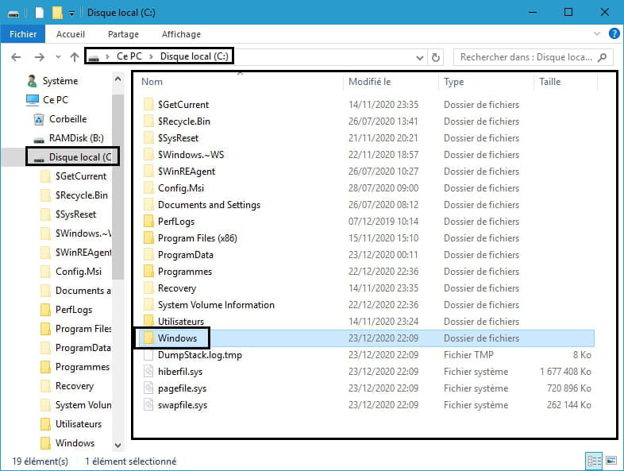Open the recent locations dropdown arrow

coord(58,57)
